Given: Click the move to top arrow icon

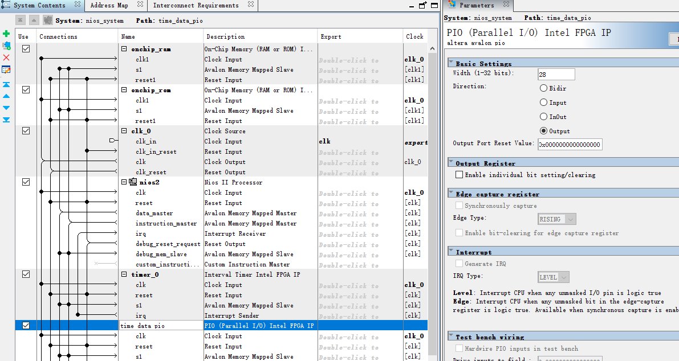Looking at the screenshot, I should coord(6,85).
